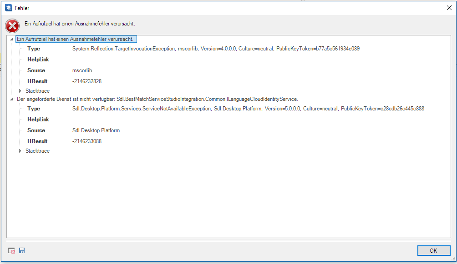The height and width of the screenshot is (264, 457).
Task: Collapse the 'Der angeforderte Dienst' node
Action: (x=12, y=99)
